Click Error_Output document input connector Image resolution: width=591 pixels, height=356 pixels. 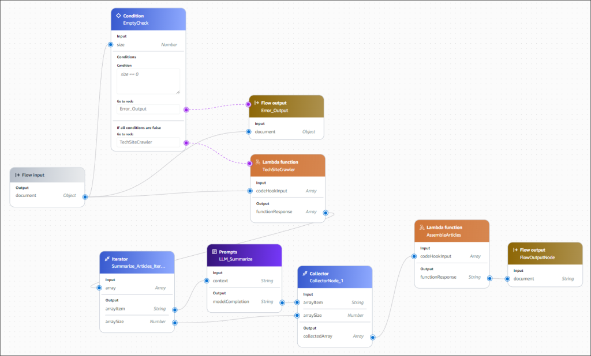(x=249, y=132)
